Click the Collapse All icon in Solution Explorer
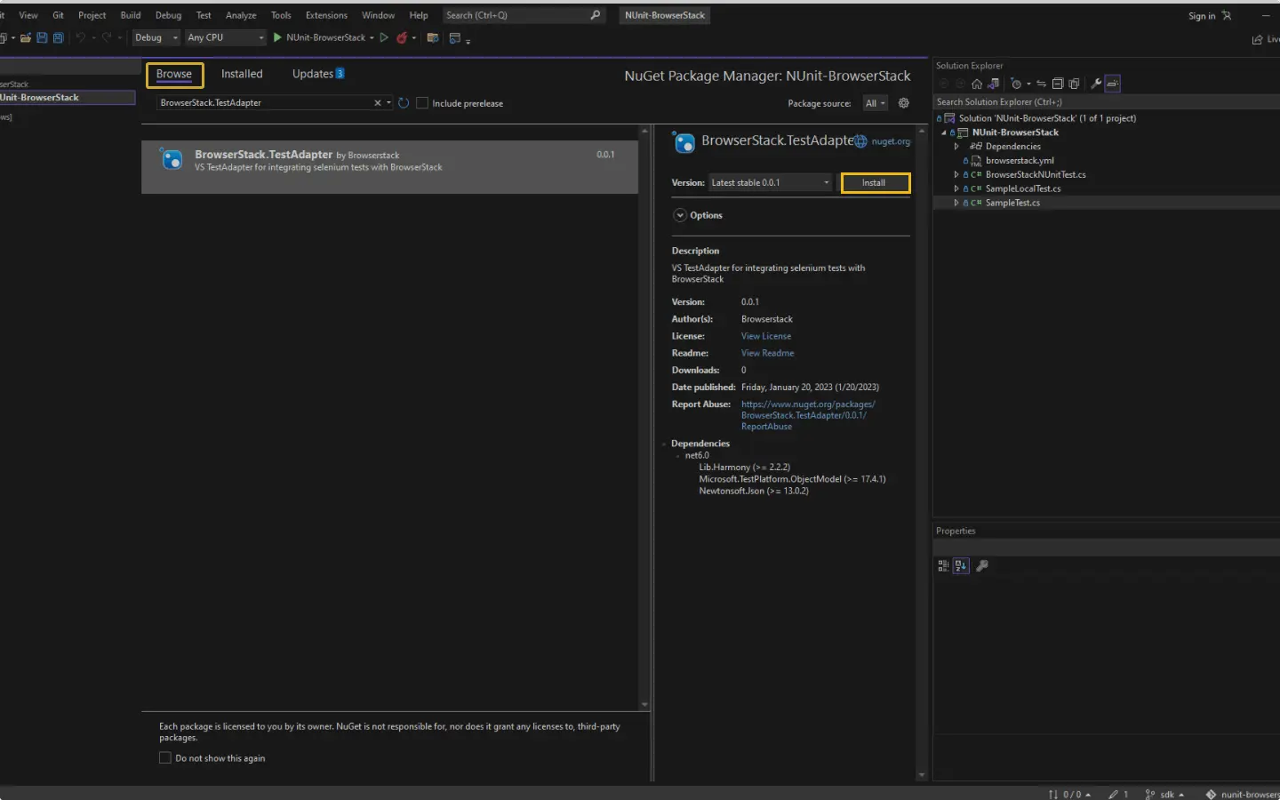This screenshot has height=800, width=1280. pyautogui.click(x=1058, y=84)
